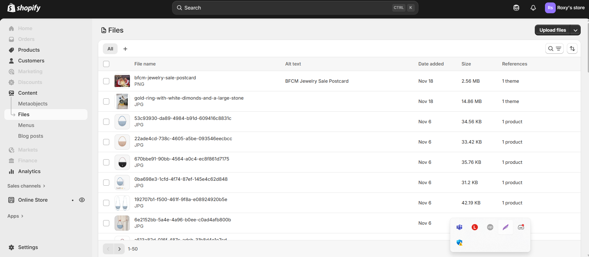This screenshot has width=589, height=257.
Task: Open the Upload files dropdown arrow
Action: click(x=575, y=30)
